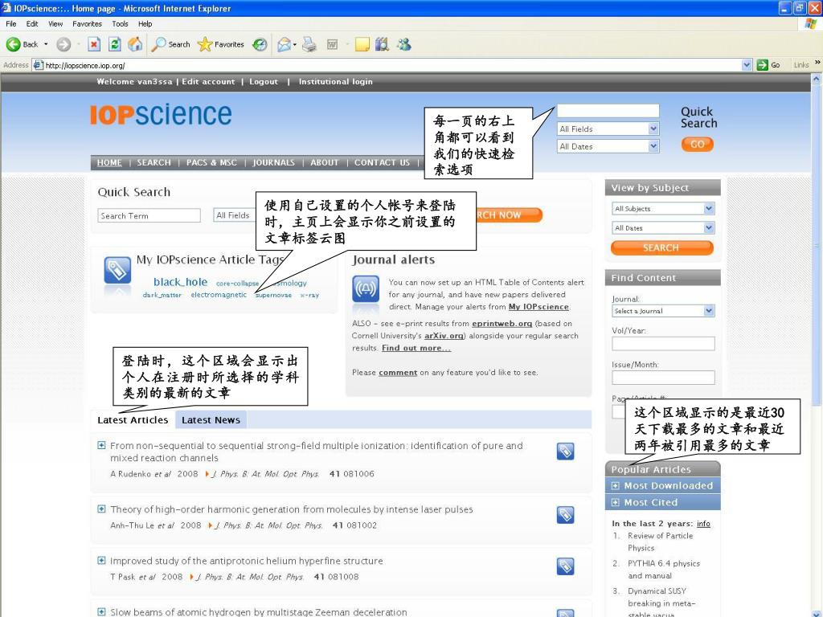Go to the HOME navigation item

109,162
